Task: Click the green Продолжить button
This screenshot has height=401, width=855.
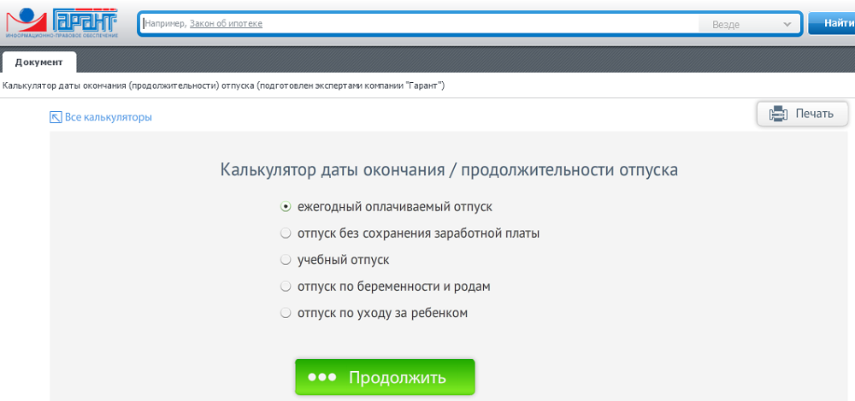Action: coord(385,377)
